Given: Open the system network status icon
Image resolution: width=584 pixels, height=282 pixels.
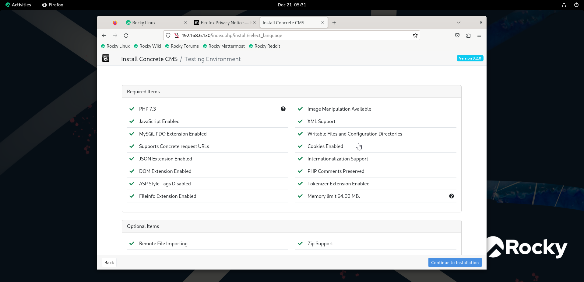Looking at the screenshot, I should click(564, 5).
